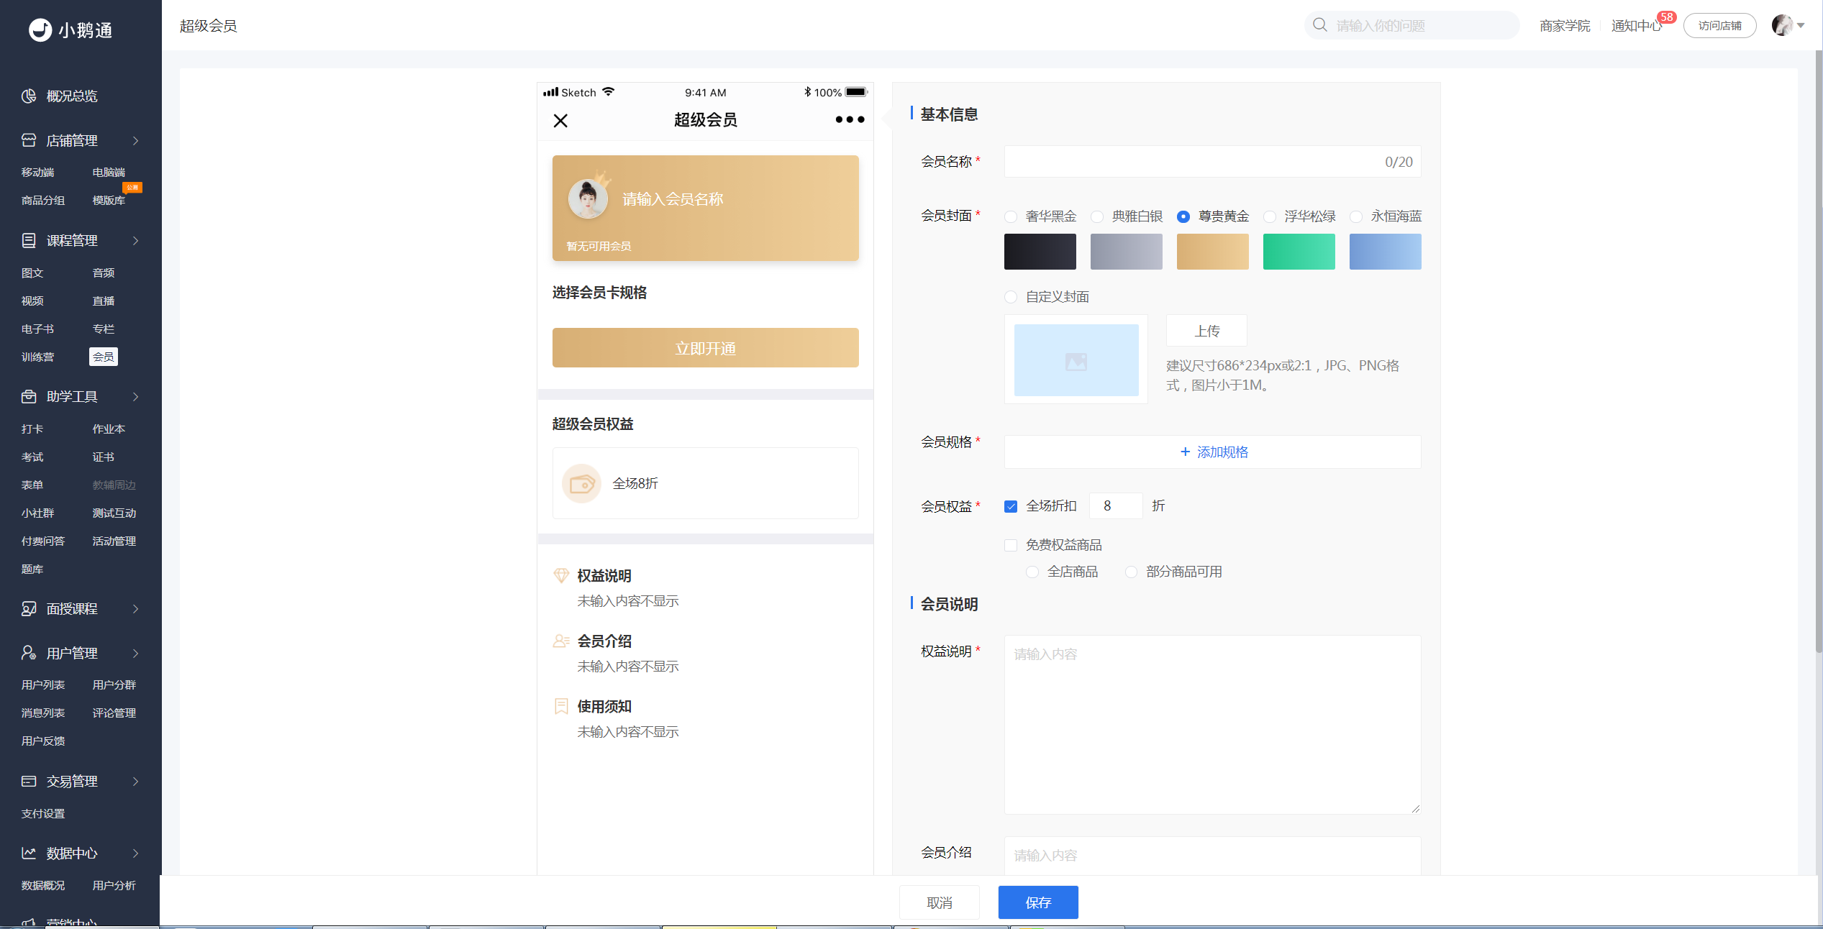Click the 店铺管理 store icon
The width and height of the screenshot is (1823, 929).
tap(29, 140)
